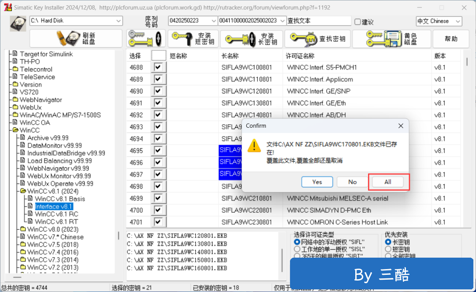Click the hard disk drive picture
This screenshot has width=476, height=292.
pyautogui.click(x=18, y=24)
